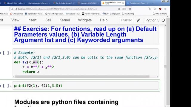Open the Random Forest bookmark

click(91, 14)
